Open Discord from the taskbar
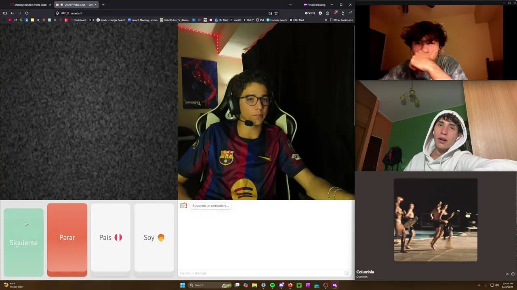Screen dimensions: 517x290 (x=281, y=285)
